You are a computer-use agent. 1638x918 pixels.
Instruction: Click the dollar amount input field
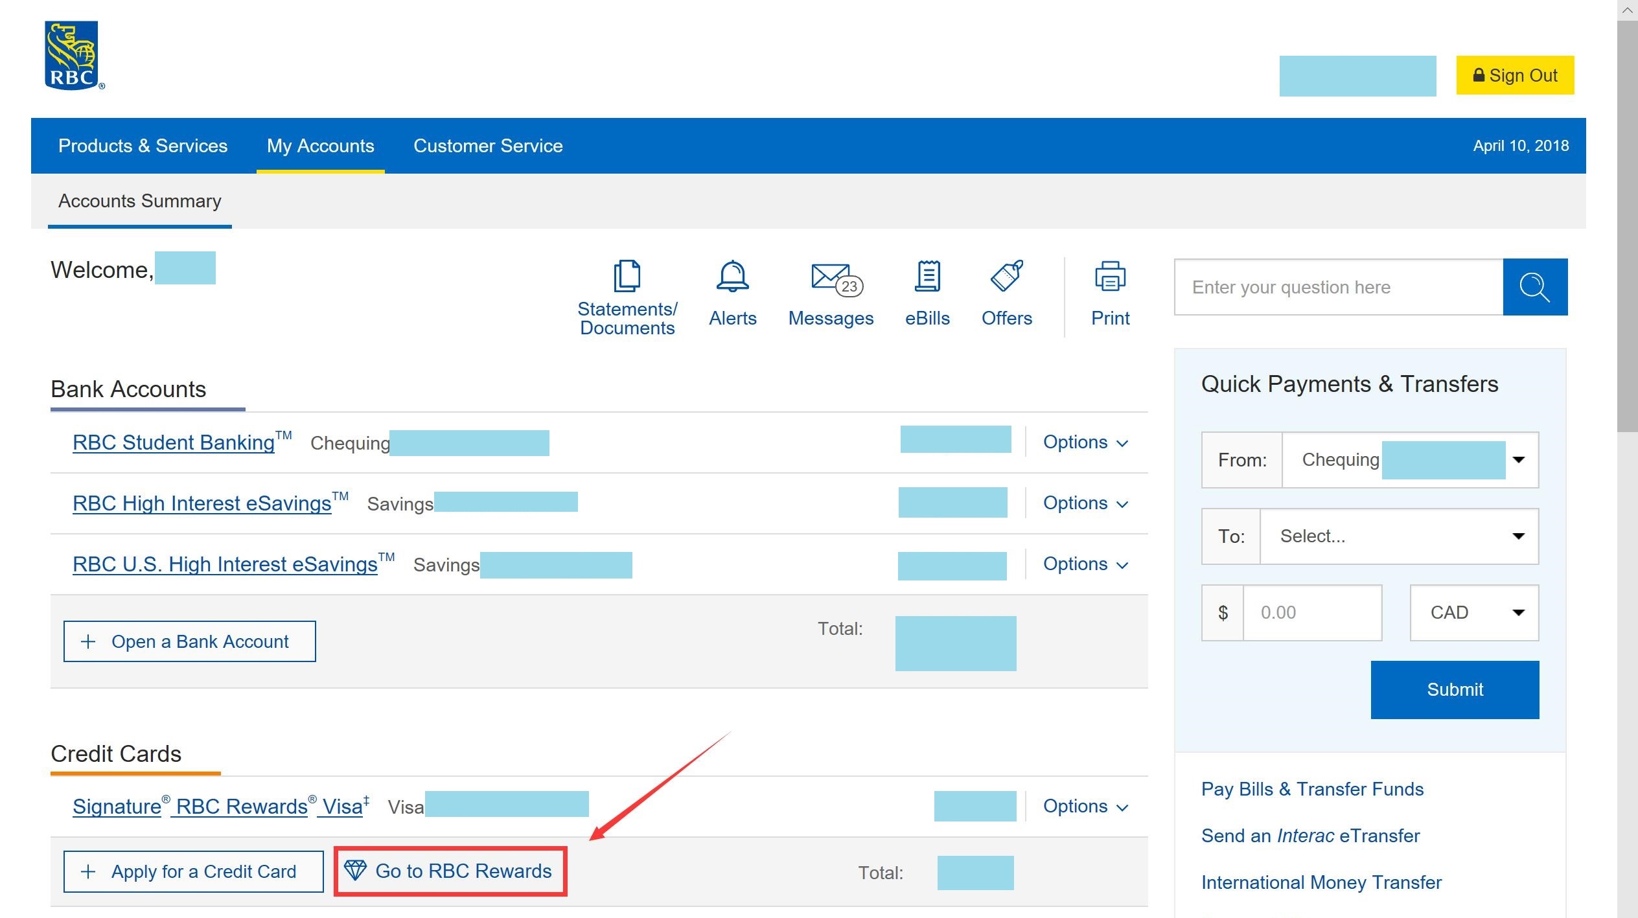(x=1312, y=613)
